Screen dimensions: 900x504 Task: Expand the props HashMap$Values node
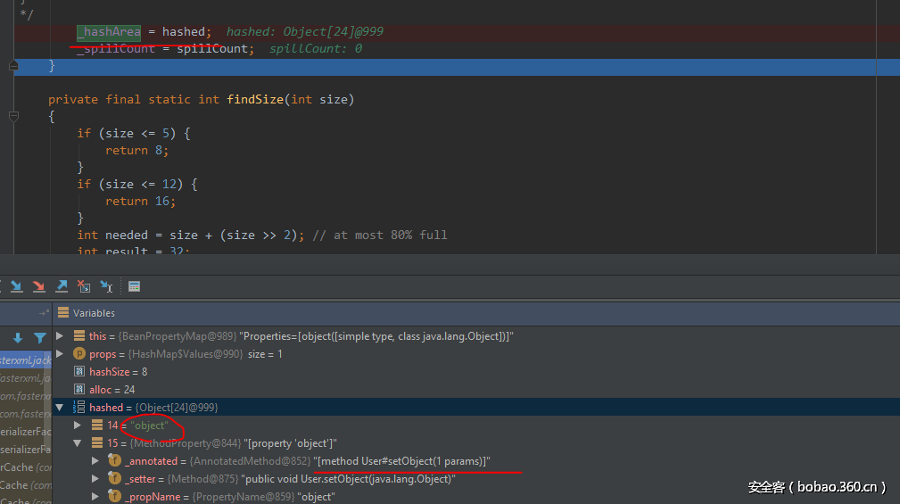[60, 354]
